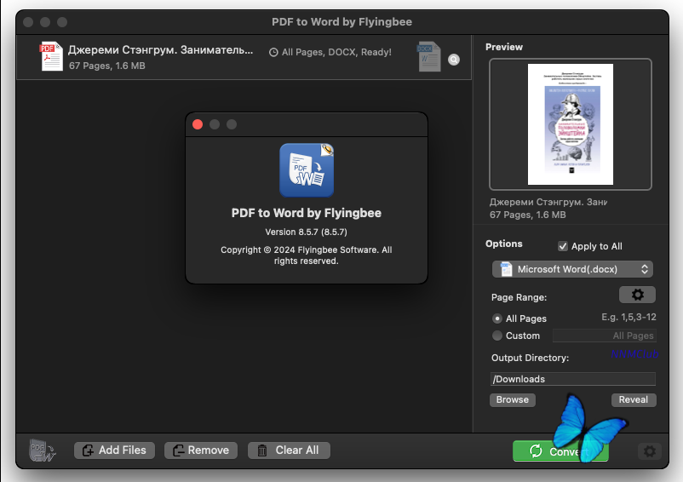Click the book cover preview thumbnail

(x=571, y=124)
